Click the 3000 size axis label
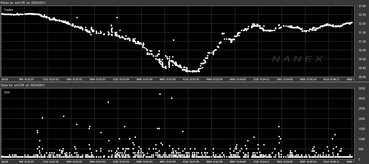This screenshot has width=369, height=164. 362,99
